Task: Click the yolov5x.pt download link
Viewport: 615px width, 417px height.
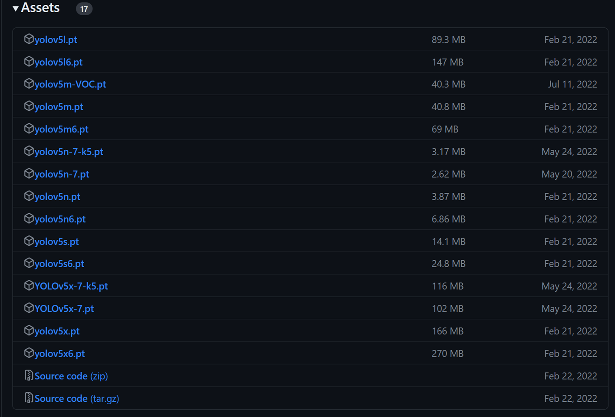Action: [57, 331]
